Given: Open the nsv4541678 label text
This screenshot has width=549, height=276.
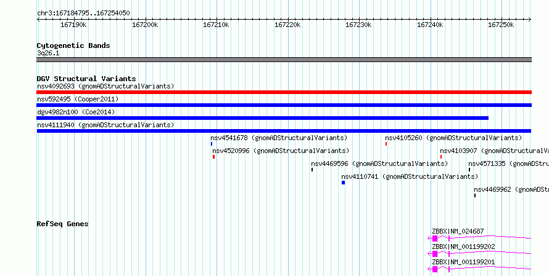Looking at the screenshot, I should [x=279, y=138].
